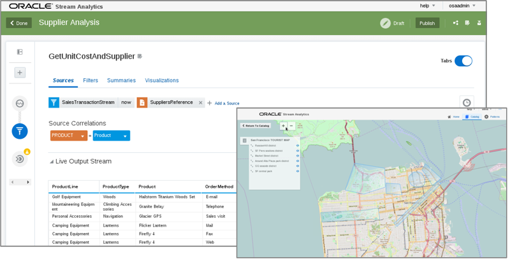The height and width of the screenshot is (261, 510).
Task: Open Patterns tab in map window
Action: (492, 117)
